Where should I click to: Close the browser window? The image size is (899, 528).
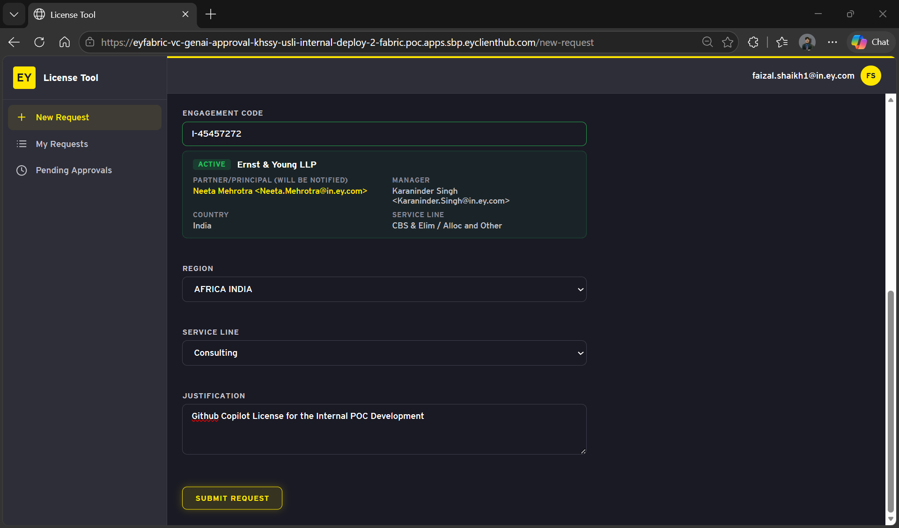coord(883,14)
